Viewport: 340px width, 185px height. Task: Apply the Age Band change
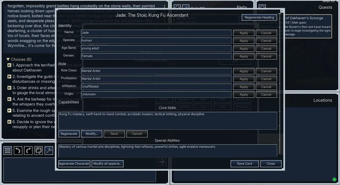[244, 49]
